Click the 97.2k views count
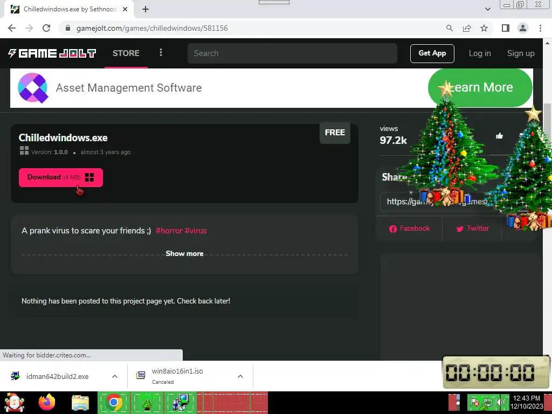Image resolution: width=552 pixels, height=414 pixels. 393,140
